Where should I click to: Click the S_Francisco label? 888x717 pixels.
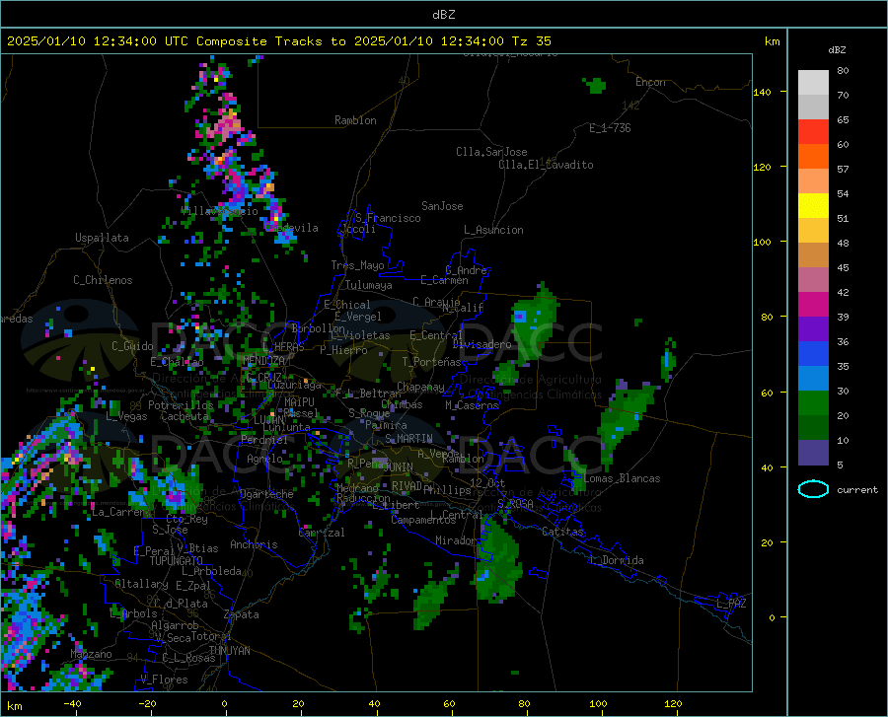(388, 218)
